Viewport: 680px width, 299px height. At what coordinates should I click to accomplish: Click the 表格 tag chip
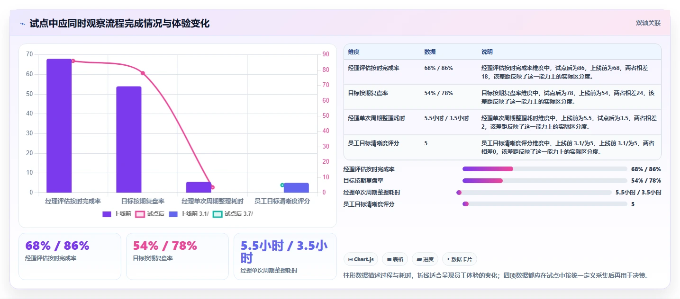395,259
